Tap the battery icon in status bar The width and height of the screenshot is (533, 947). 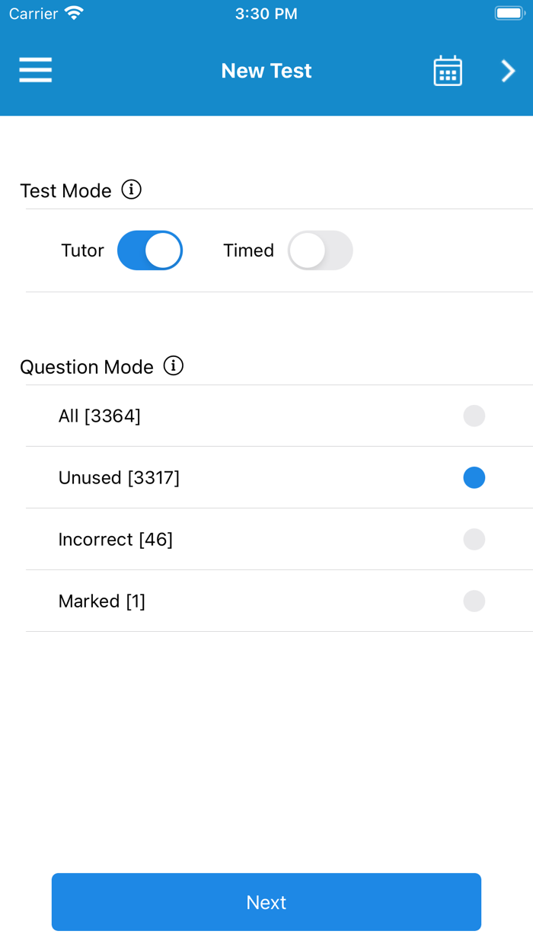[509, 11]
